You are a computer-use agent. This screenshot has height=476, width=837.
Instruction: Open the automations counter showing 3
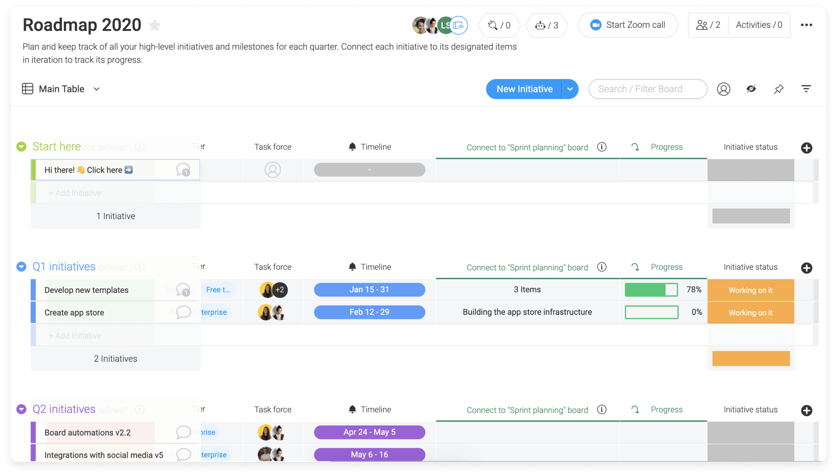coord(547,25)
